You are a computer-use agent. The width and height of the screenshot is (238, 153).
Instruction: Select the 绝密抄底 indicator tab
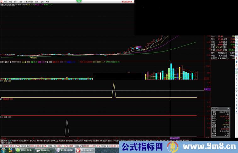click(x=14, y=141)
